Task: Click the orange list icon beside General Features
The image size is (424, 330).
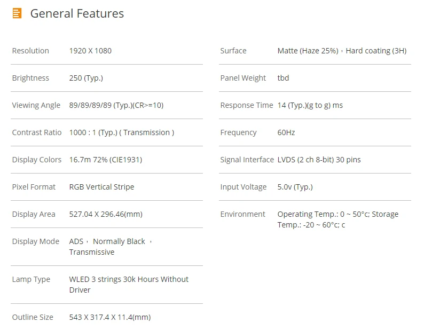Action: click(17, 14)
